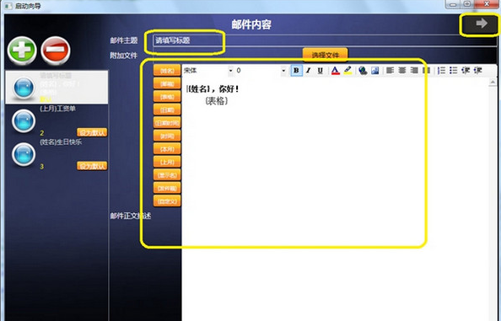Apply numbered list formatting
The image size is (501, 321).
click(441, 70)
